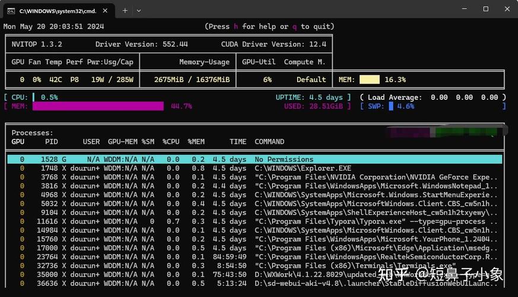Click the COMMAND column header

point(269,142)
